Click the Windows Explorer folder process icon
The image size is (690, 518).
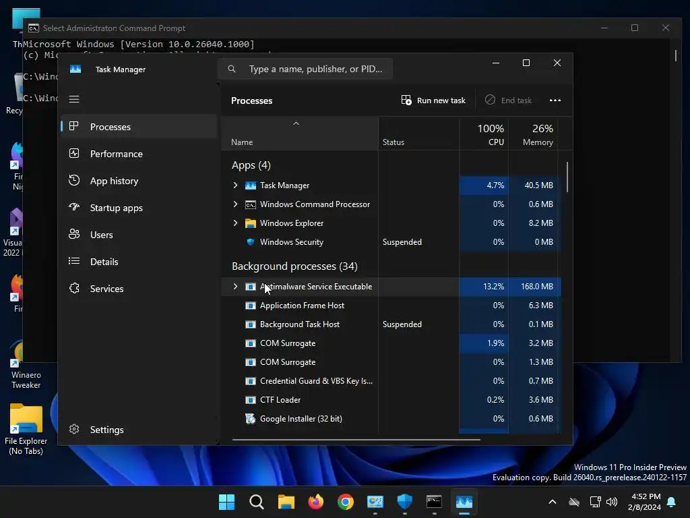tap(251, 223)
